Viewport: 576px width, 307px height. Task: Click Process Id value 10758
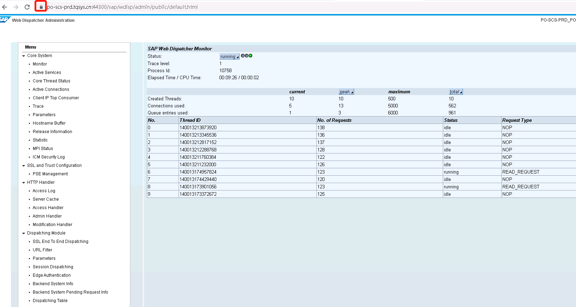coord(225,70)
